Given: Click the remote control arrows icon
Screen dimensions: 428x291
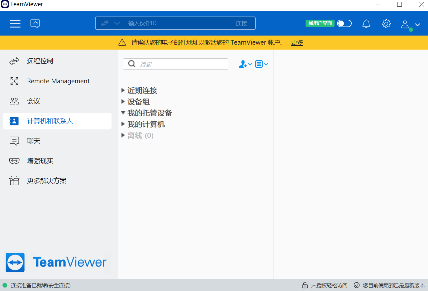Looking at the screenshot, I should pos(14,61).
